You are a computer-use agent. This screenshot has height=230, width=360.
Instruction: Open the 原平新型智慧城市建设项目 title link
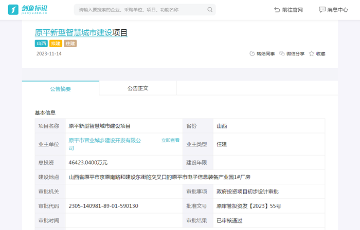point(81,33)
